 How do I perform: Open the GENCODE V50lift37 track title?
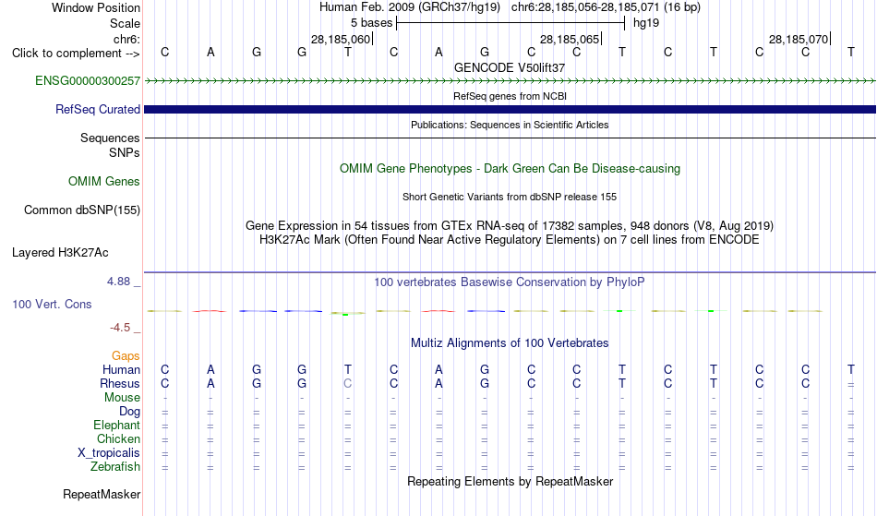coord(509,67)
